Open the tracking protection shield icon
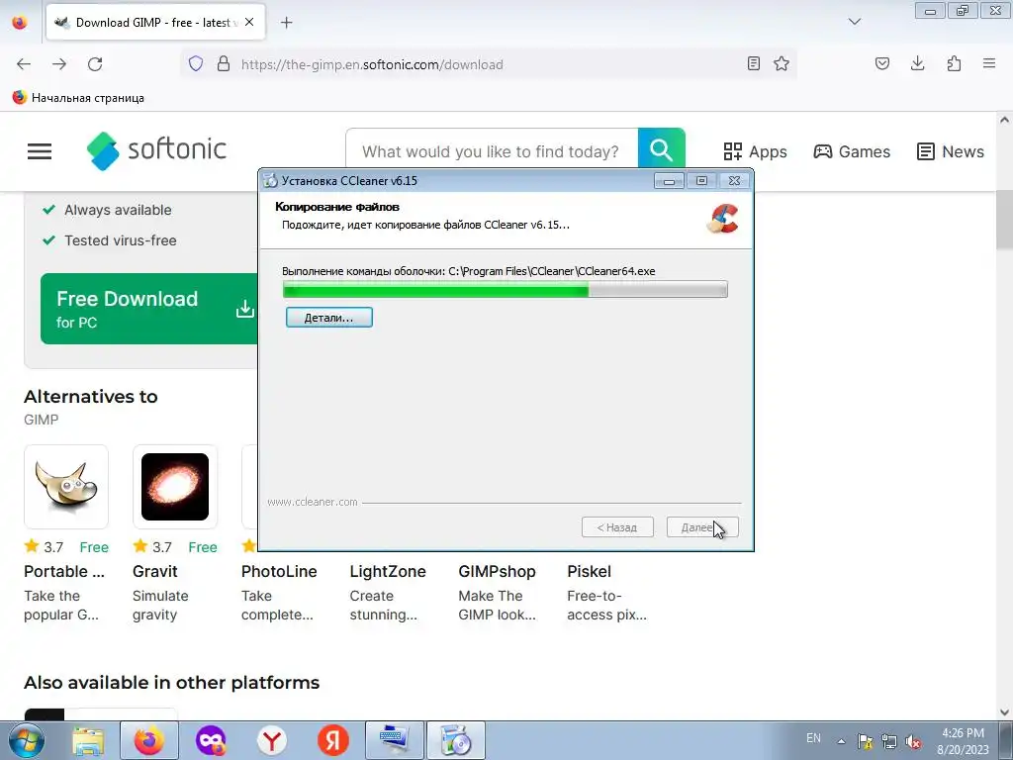The width and height of the screenshot is (1013, 760). [196, 64]
